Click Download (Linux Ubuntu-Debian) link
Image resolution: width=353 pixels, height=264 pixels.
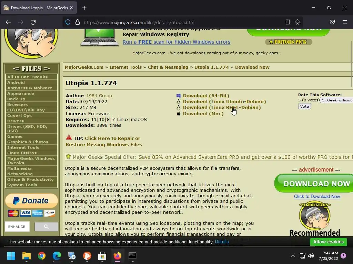[x=224, y=101]
